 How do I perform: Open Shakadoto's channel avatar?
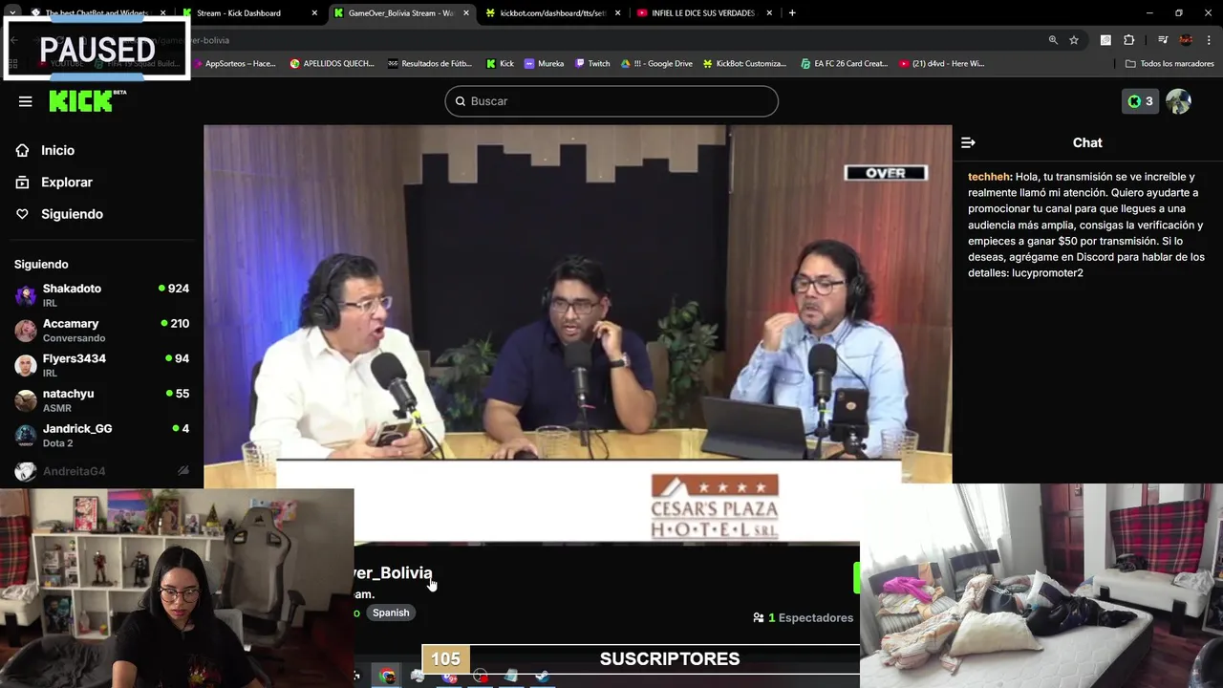point(26,295)
